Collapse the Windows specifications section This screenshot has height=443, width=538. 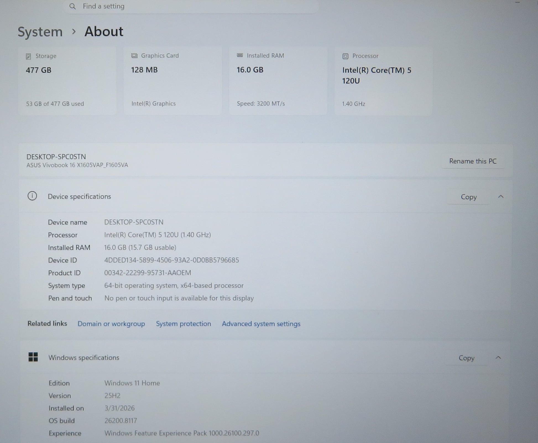[x=498, y=357]
